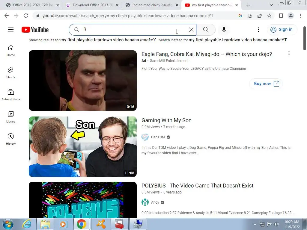Open Chrome three-dot menu
Screen dimensions: 307x230
pyautogui.click(x=300, y=16)
